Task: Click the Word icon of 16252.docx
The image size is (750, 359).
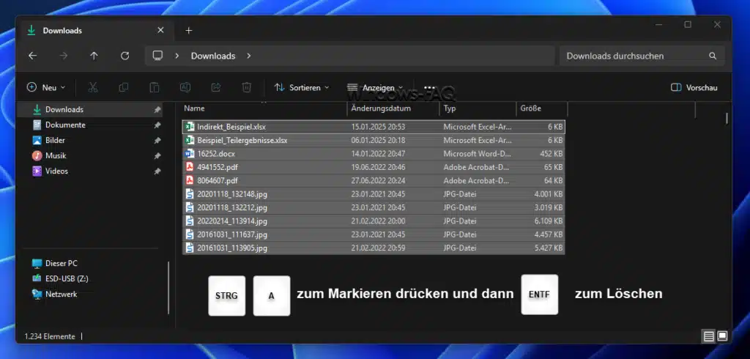Action: coord(190,154)
